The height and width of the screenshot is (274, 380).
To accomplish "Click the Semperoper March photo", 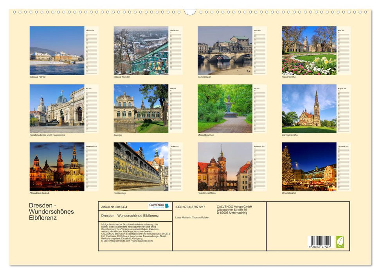I will coord(225,50).
